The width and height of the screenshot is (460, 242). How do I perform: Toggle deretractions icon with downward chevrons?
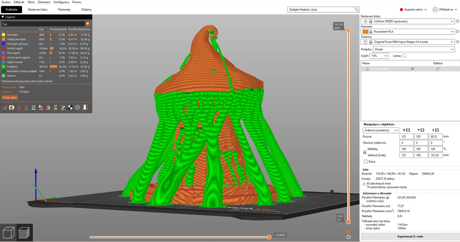26,108
